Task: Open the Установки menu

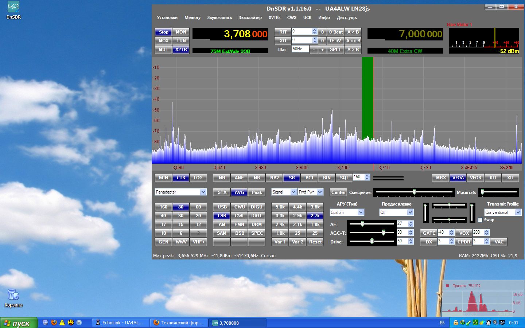Action: pyautogui.click(x=167, y=17)
